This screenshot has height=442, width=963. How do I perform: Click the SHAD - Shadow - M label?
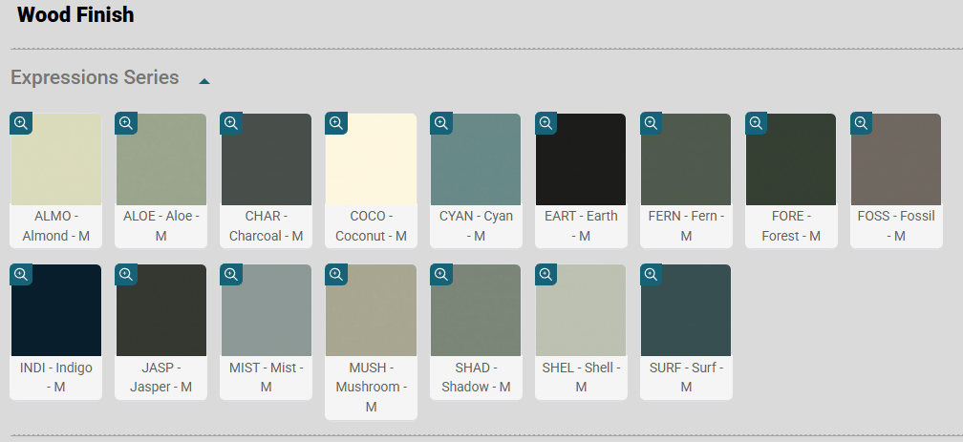pyautogui.click(x=476, y=377)
